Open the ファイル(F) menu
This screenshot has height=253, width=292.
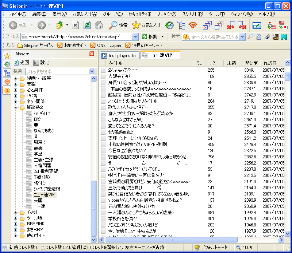click(x=17, y=14)
